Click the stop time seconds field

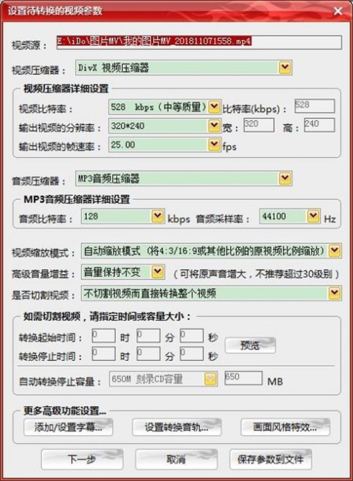[x=192, y=354]
